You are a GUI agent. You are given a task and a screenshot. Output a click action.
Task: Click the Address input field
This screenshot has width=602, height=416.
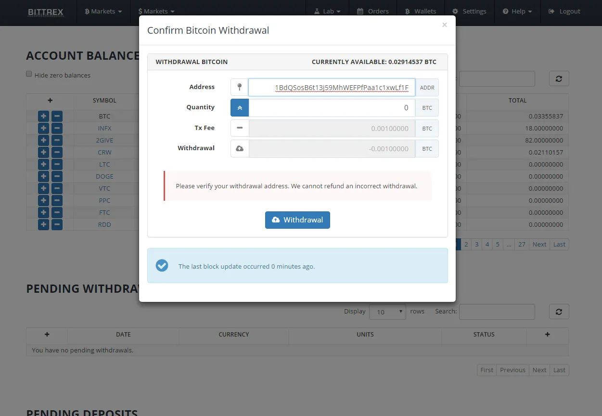point(332,88)
